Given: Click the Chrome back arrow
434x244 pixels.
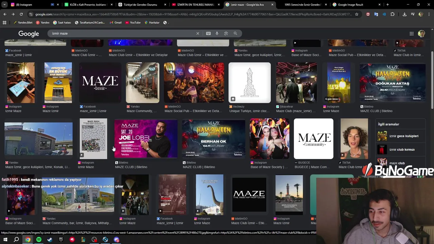Looking at the screenshot, I should [5, 14].
